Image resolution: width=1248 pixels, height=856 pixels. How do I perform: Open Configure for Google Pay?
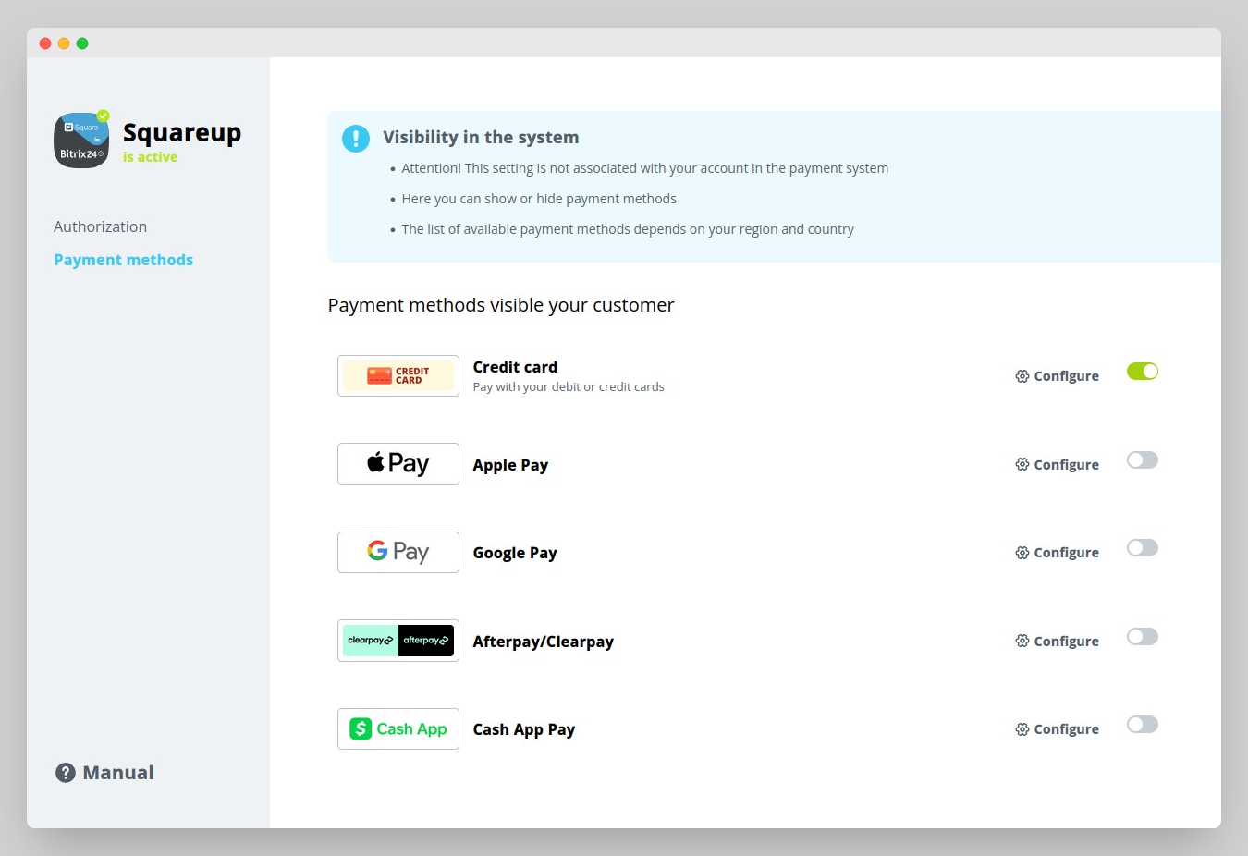point(1058,553)
